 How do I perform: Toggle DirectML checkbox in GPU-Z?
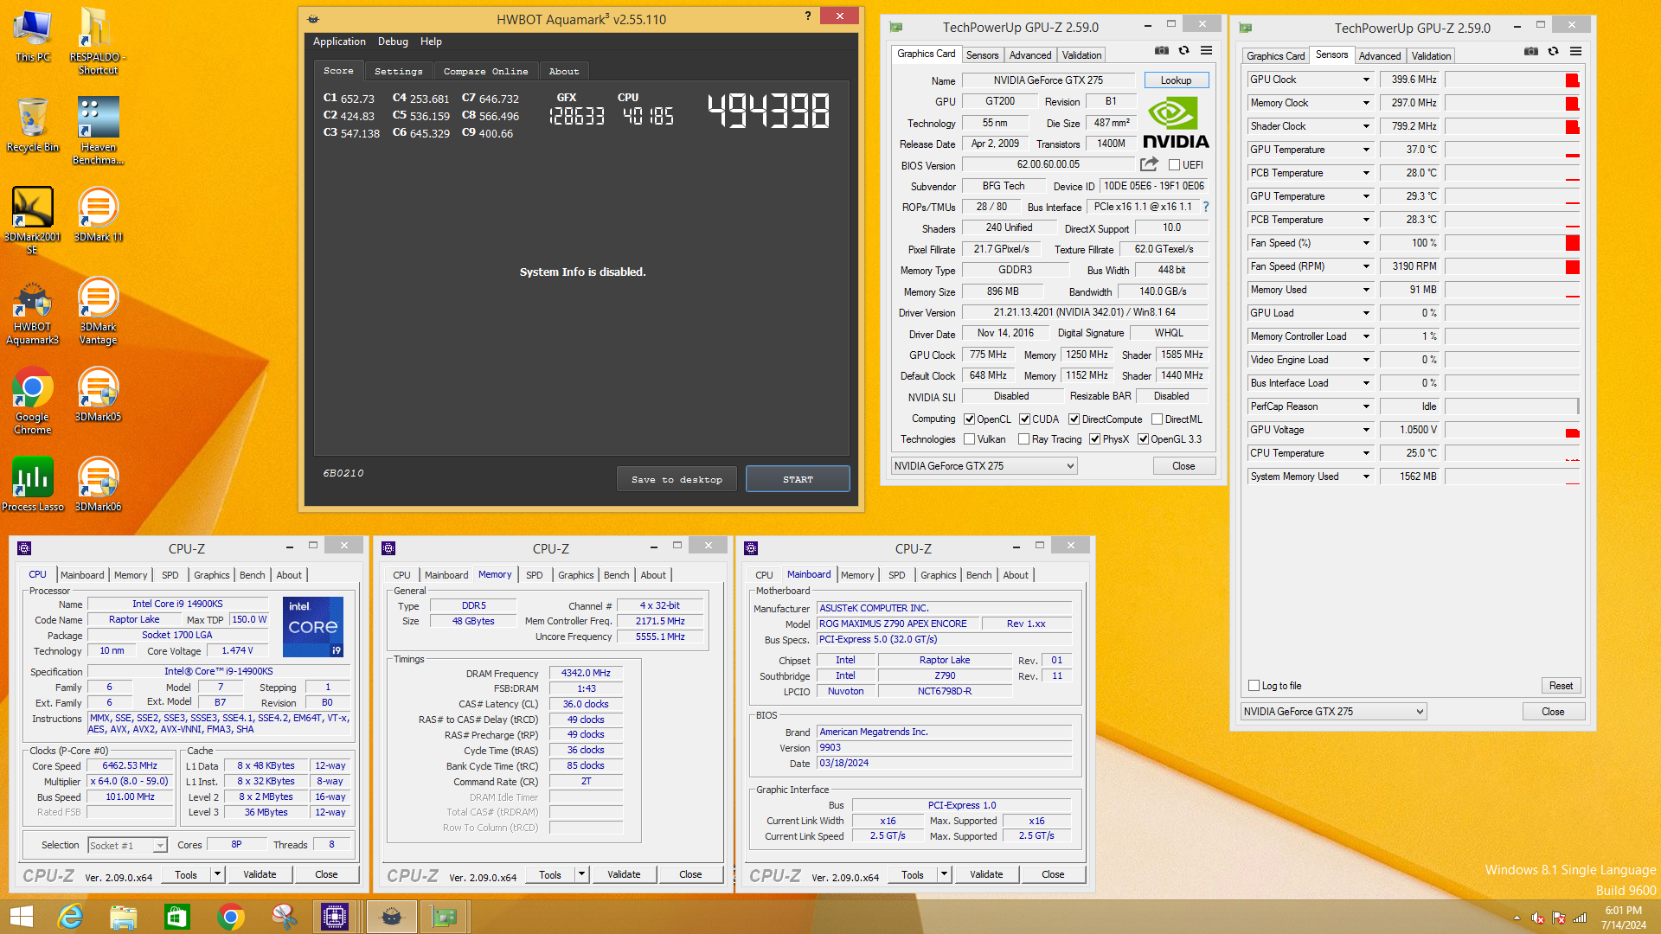click(x=1157, y=419)
